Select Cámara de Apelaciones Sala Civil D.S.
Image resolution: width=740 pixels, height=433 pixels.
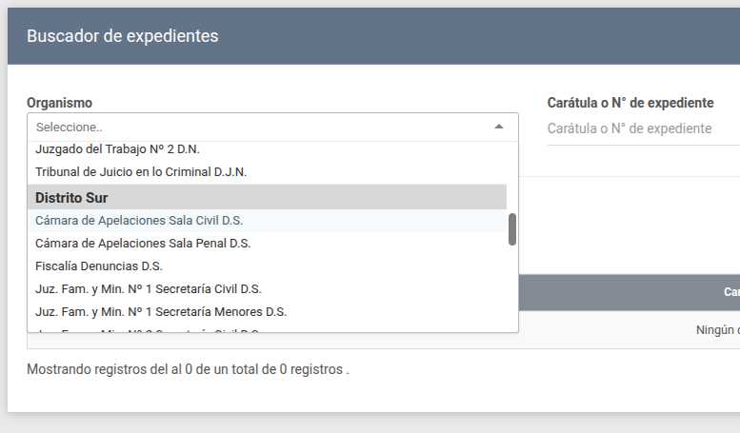[139, 220]
